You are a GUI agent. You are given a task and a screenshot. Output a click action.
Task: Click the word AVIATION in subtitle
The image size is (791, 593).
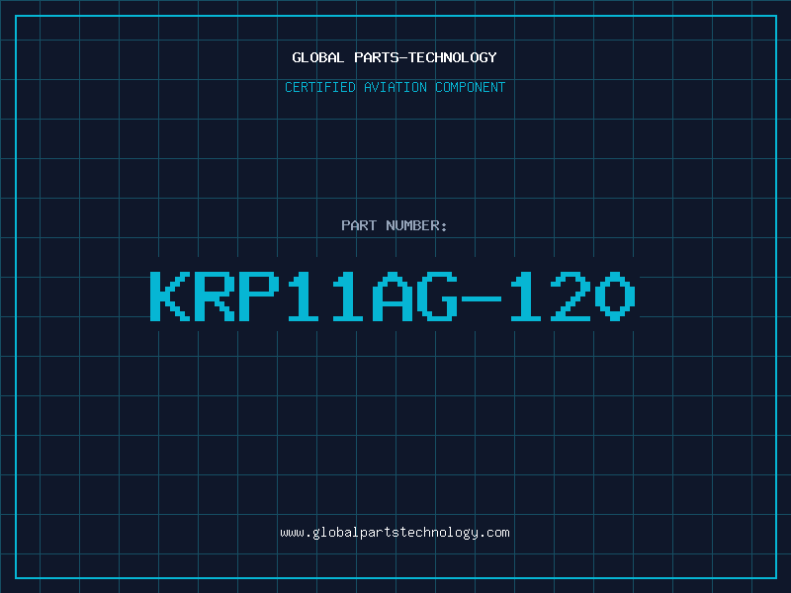395,87
